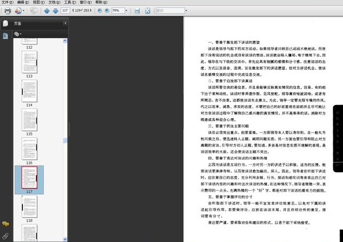This screenshot has height=242, width=343.
Task: Click the zoom in round button
Action: point(107,10)
